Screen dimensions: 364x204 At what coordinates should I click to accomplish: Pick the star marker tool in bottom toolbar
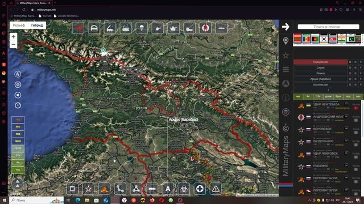[x=88, y=189]
